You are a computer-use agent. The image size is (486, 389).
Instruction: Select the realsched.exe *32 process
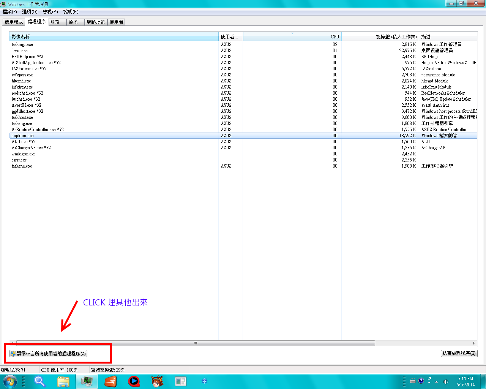pyautogui.click(x=243, y=93)
